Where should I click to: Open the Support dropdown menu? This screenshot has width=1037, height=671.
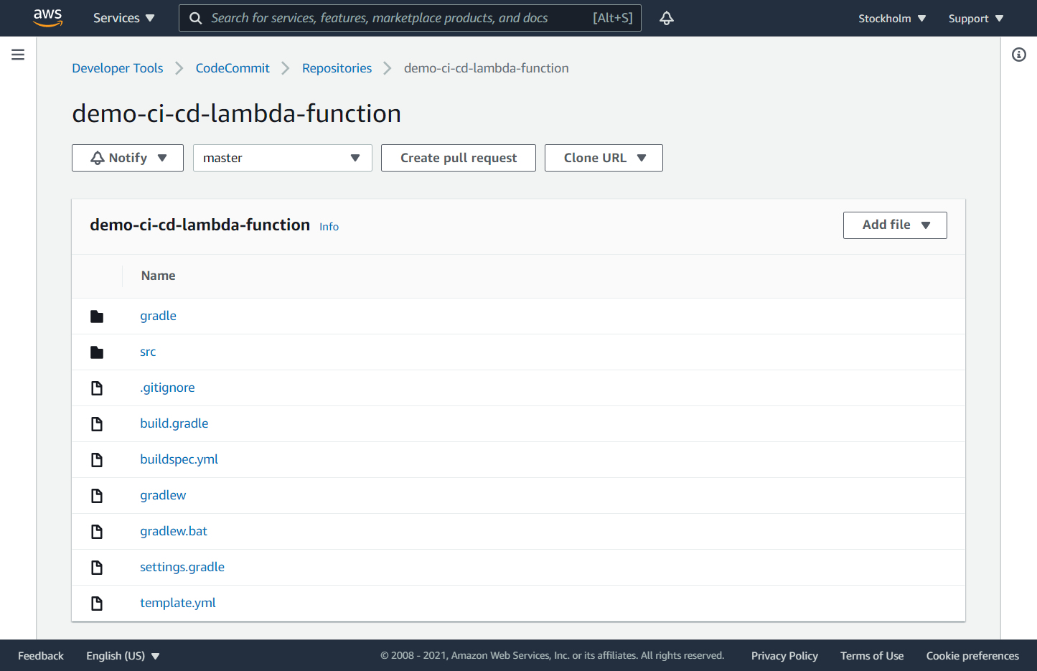976,19
